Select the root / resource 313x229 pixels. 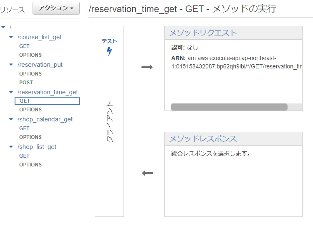(x=10, y=27)
